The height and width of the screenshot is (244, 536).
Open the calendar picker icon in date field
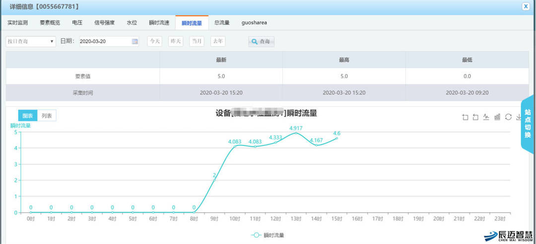(134, 42)
